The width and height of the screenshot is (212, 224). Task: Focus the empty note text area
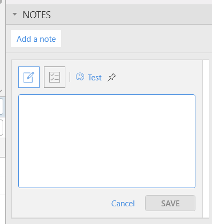(107, 141)
